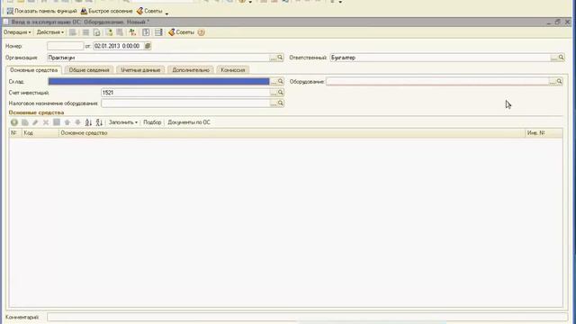The width and height of the screenshot is (576, 324).
Task: Click into the Комментарий field
Action: 308,317
